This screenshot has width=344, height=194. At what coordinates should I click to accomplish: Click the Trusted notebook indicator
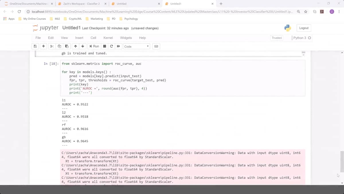point(277,38)
